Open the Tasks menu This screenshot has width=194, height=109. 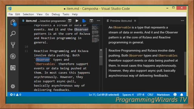[x=66, y=14]
